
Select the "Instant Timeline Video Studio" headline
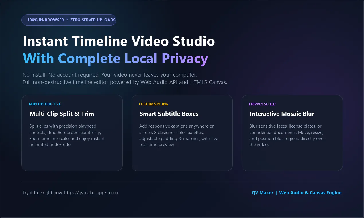pyautogui.click(x=119, y=41)
